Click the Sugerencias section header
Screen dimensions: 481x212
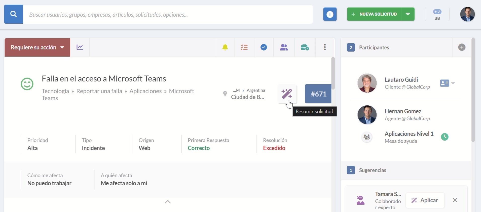pyautogui.click(x=406, y=170)
